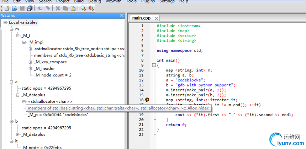The width and height of the screenshot is (306, 149).
Task: Open the Help menu
Action: point(184,1)
